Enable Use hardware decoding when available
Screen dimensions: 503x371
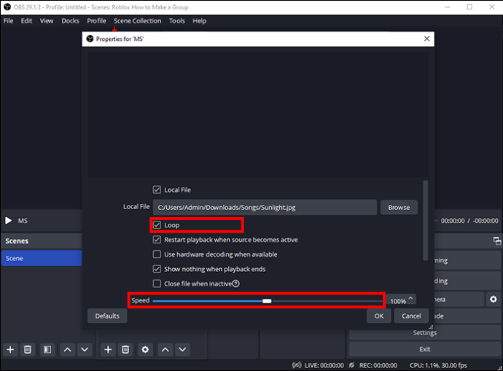(x=157, y=254)
